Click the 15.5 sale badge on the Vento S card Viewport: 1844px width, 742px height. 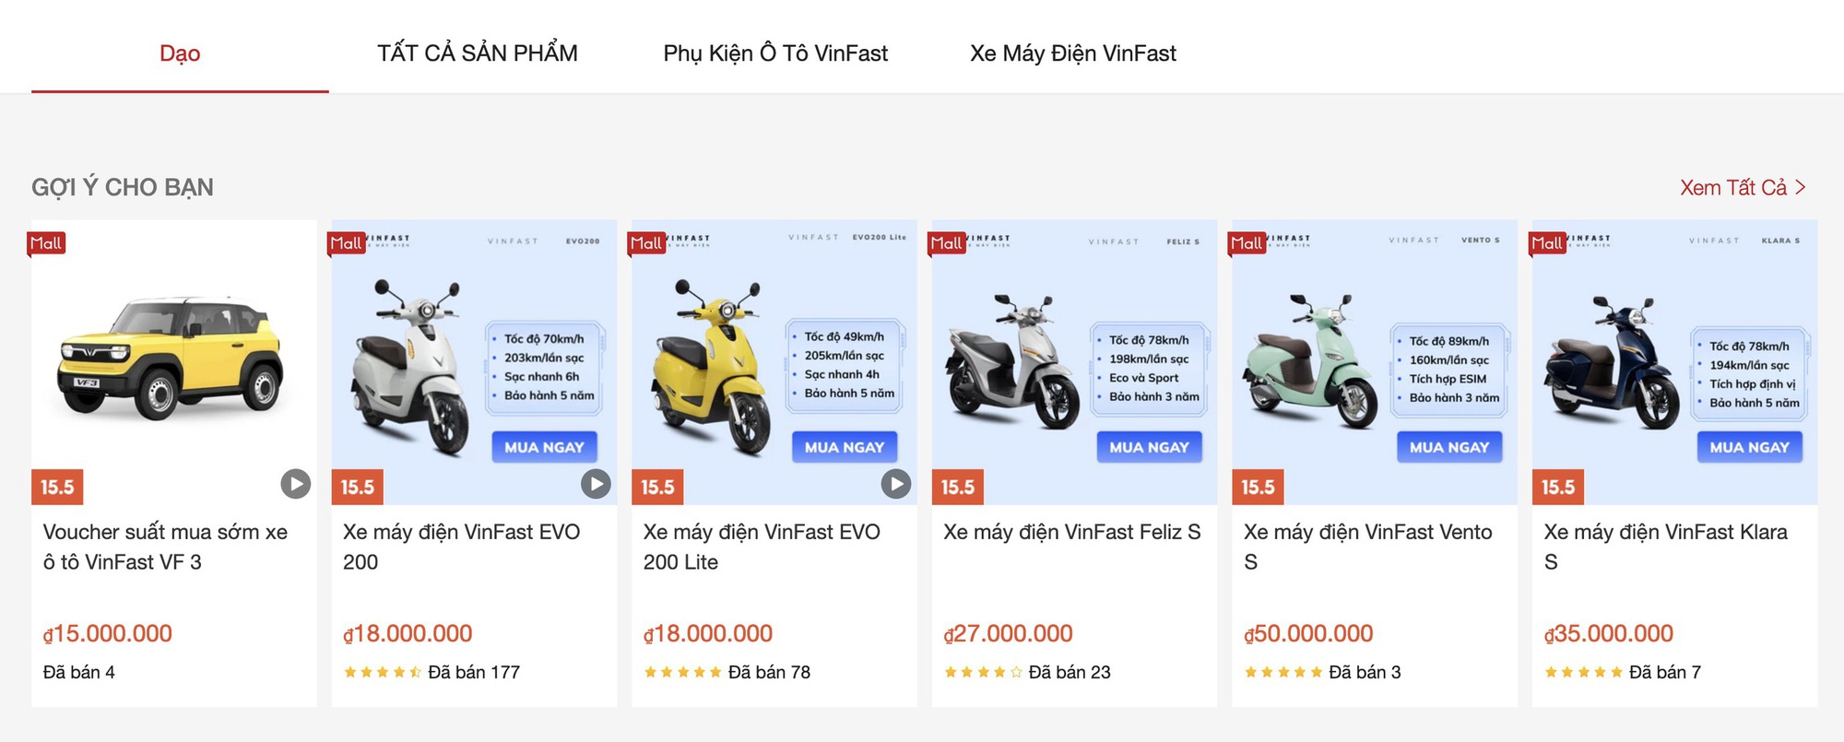[x=1258, y=486]
